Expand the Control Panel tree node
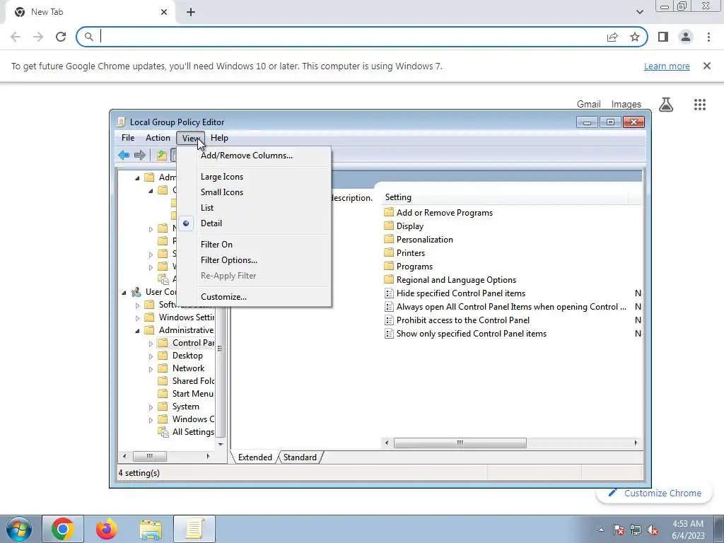 pyautogui.click(x=151, y=344)
